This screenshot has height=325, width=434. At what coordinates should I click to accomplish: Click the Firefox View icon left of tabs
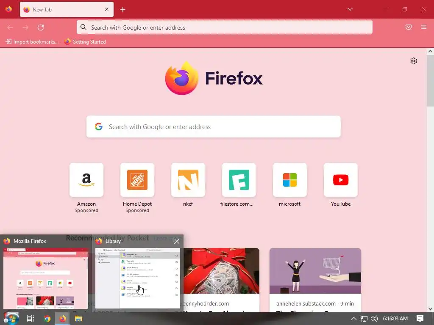(8, 9)
